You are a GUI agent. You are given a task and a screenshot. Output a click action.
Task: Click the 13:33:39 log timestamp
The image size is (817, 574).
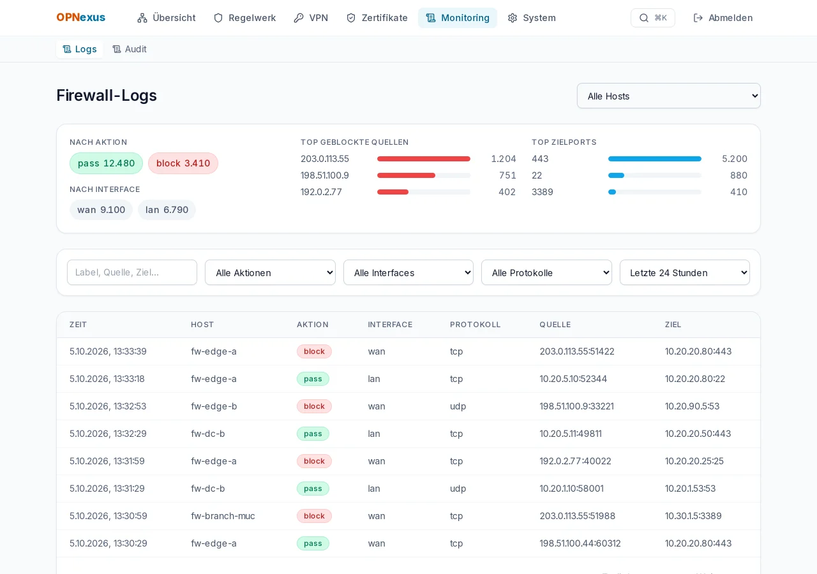(x=108, y=351)
